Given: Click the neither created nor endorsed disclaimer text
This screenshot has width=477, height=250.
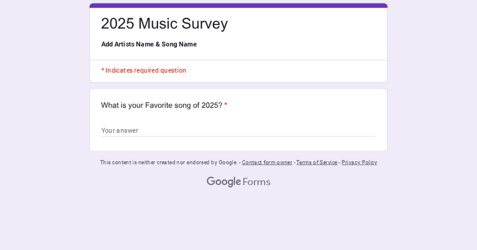Looking at the screenshot, I should 168,162.
